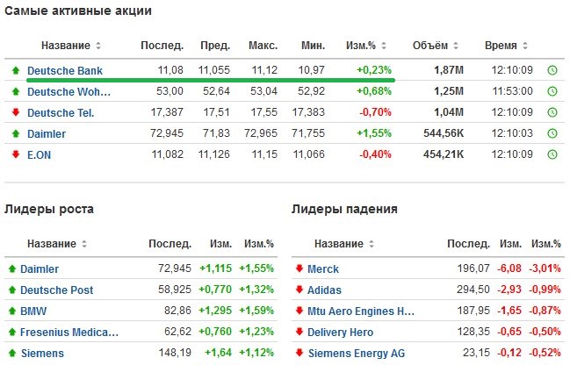Click BMW percent change +1,59%

point(256,311)
